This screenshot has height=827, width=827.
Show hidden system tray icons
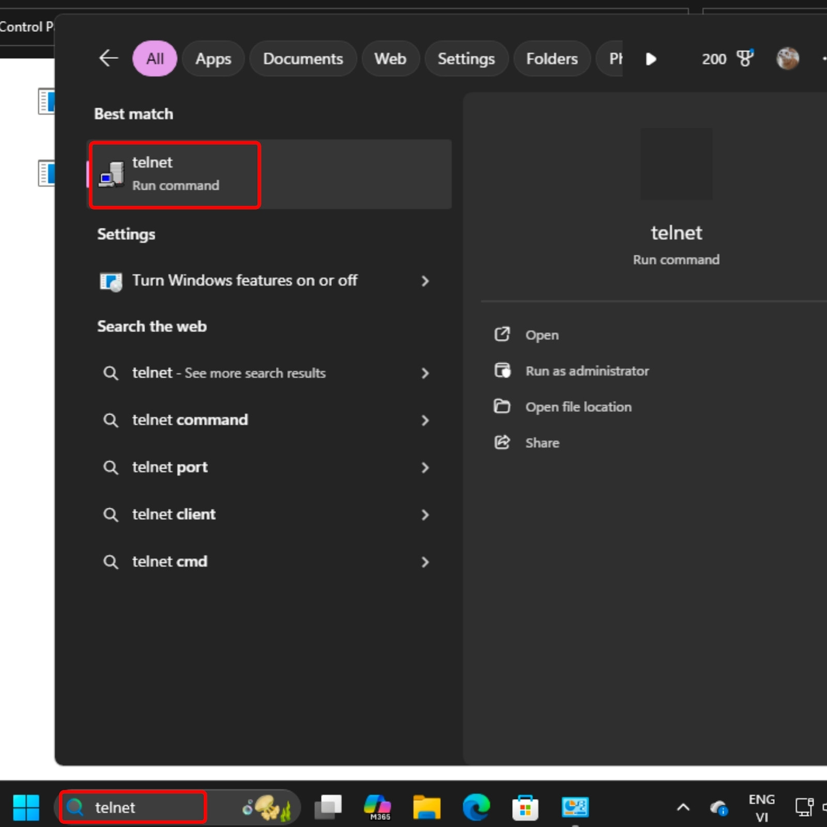[683, 807]
